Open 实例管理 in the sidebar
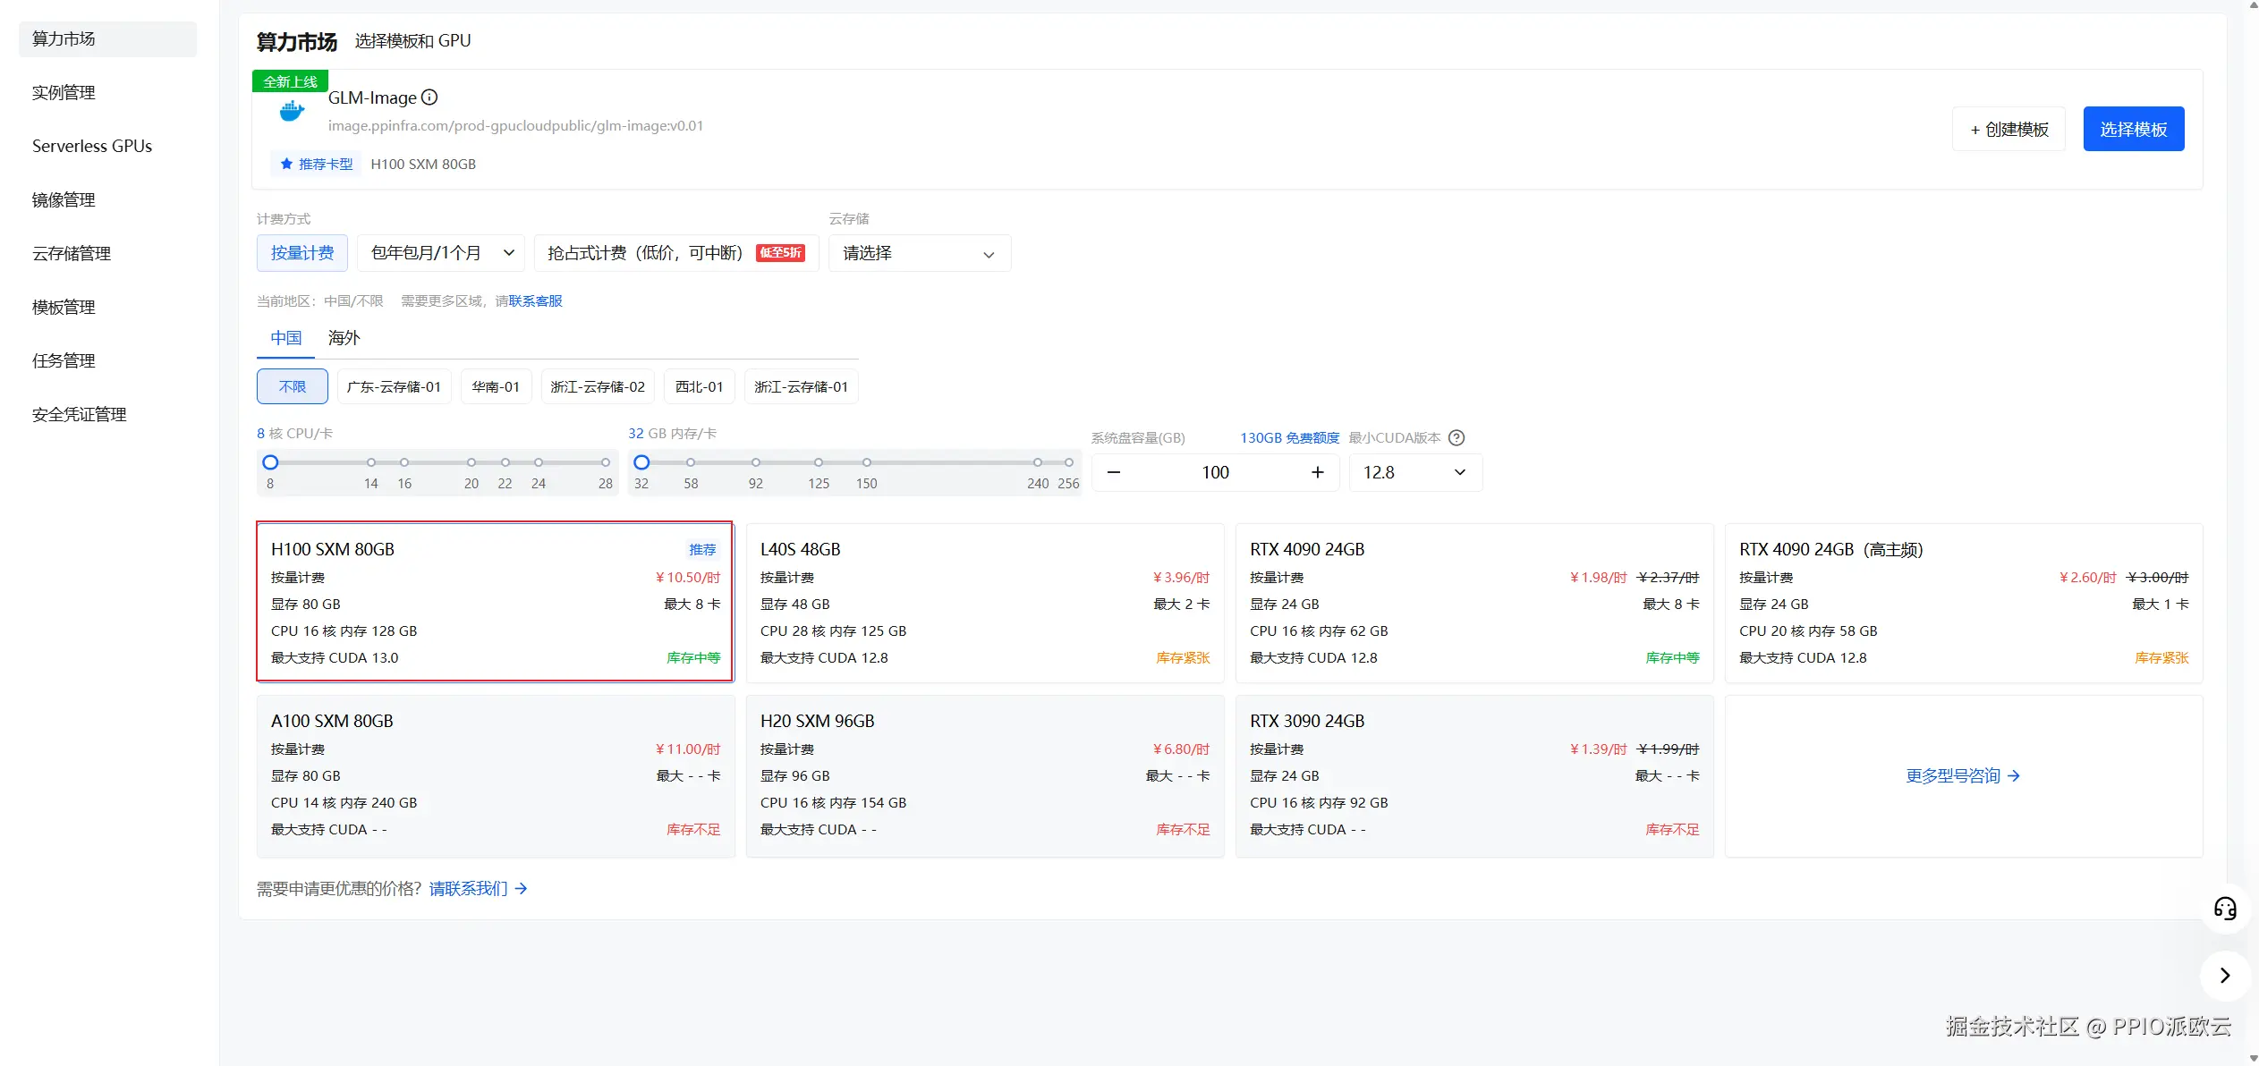The width and height of the screenshot is (2259, 1066). [64, 92]
